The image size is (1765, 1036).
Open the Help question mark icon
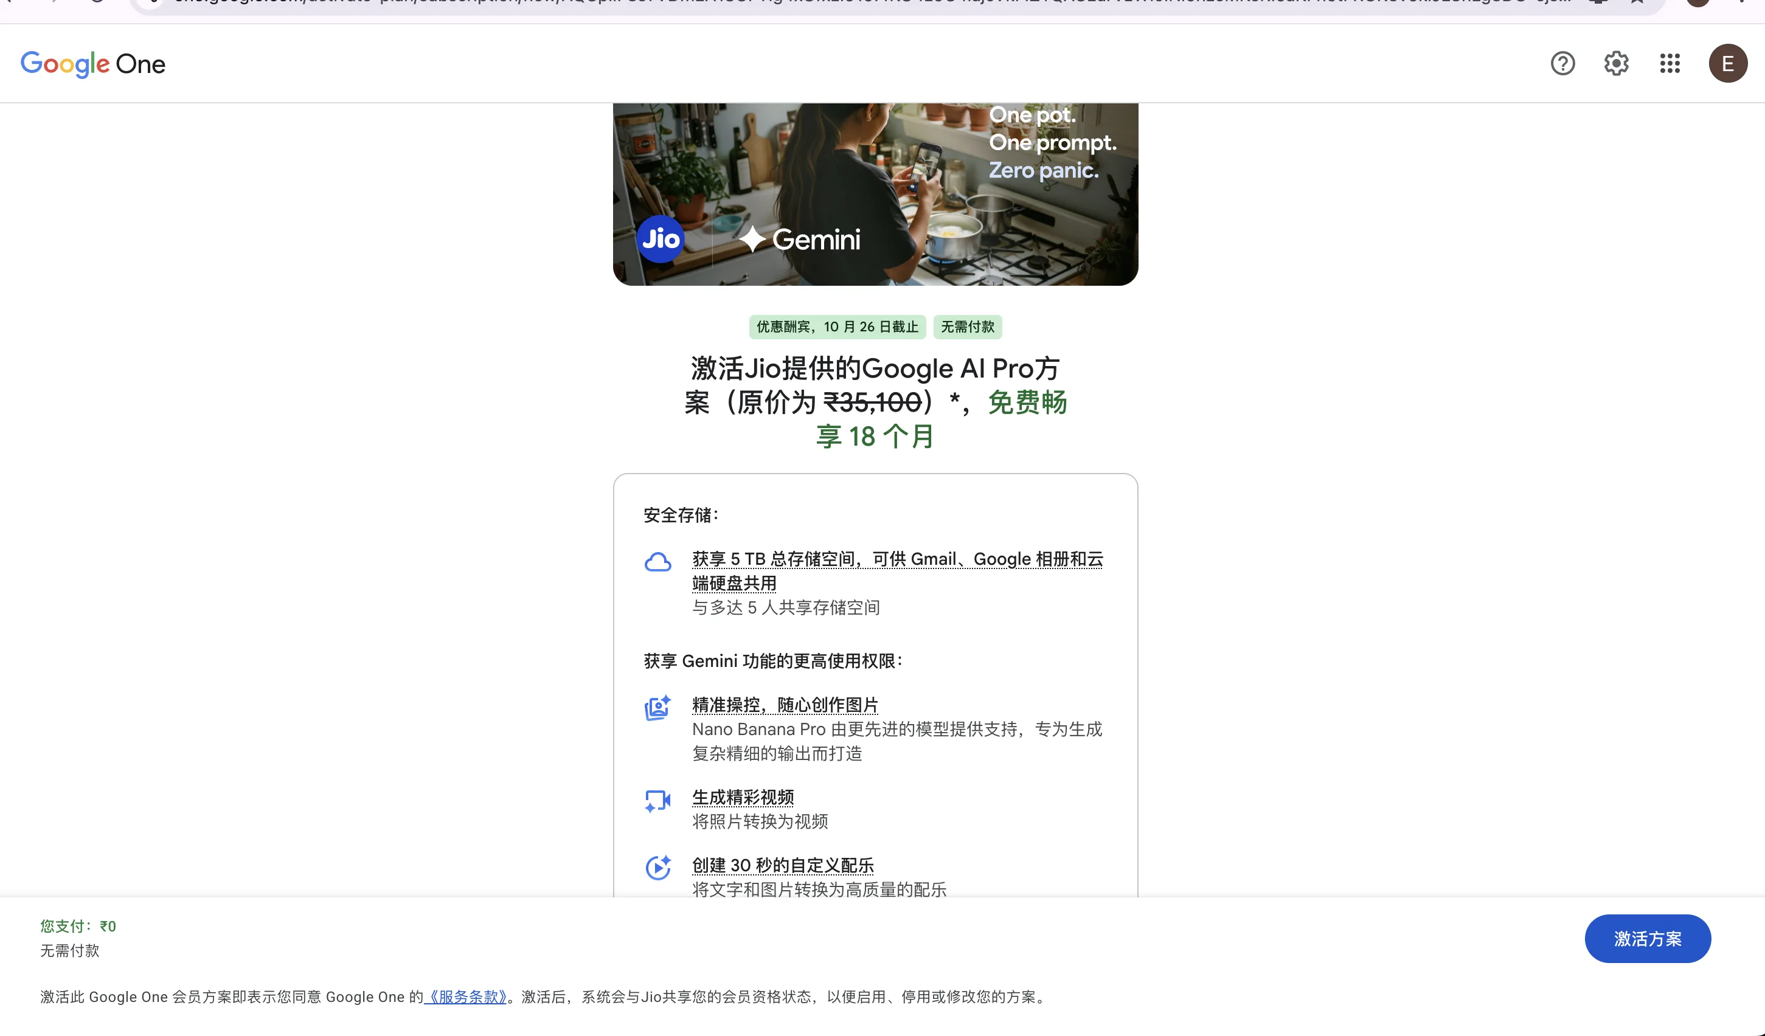1562,64
